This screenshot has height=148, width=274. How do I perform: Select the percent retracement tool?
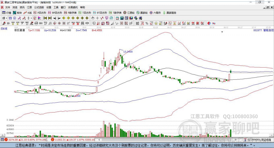tap(147, 23)
